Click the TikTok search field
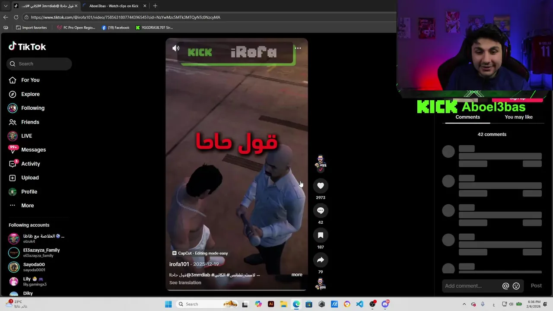 pyautogui.click(x=39, y=64)
